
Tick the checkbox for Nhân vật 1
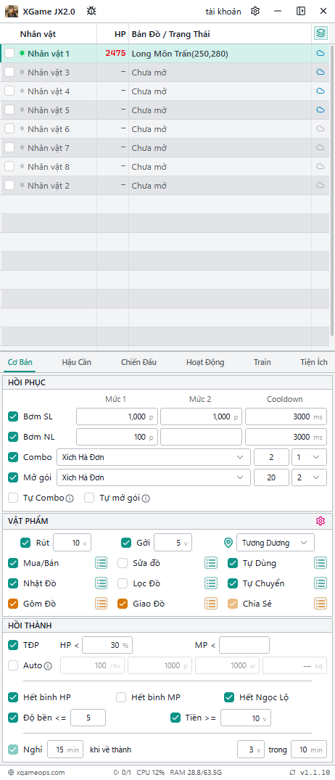[9, 53]
